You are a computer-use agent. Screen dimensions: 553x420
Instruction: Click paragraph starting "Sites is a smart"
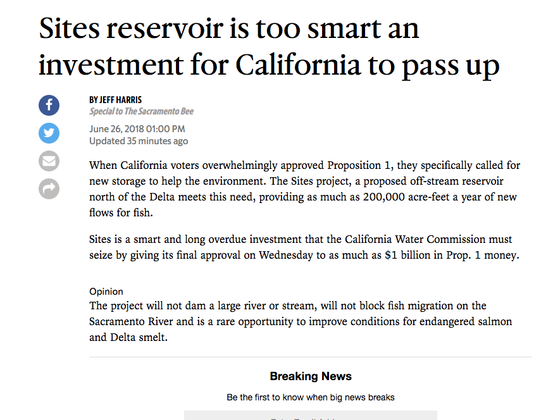coord(304,247)
